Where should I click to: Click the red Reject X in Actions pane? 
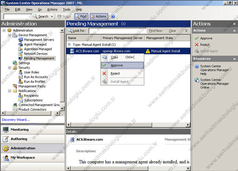(197, 45)
